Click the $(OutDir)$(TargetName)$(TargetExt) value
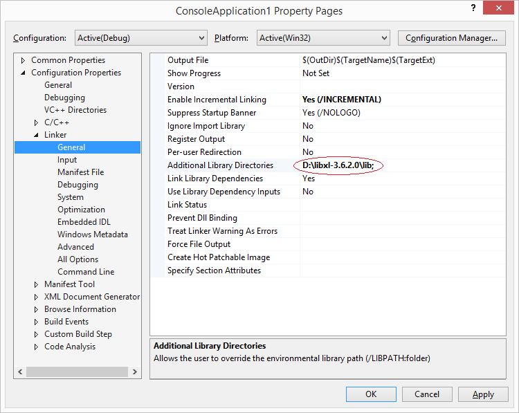 [369, 60]
